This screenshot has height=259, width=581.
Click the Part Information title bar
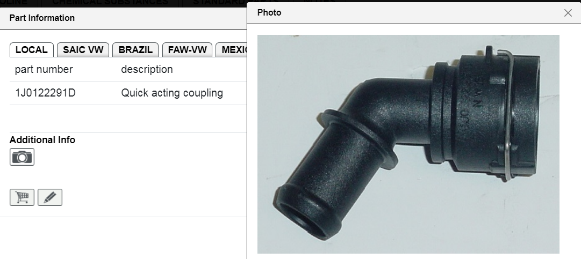point(123,18)
